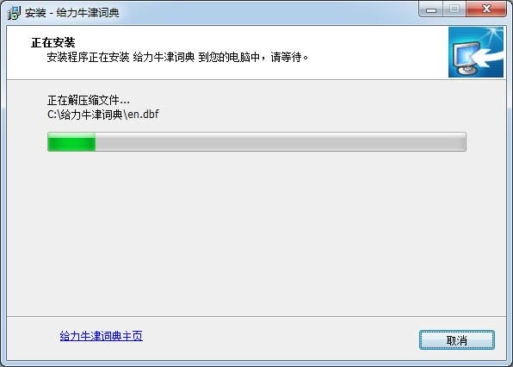The width and height of the screenshot is (513, 367).
Task: Click the window title 安装 - 给力牛津词典
Action: tap(72, 13)
